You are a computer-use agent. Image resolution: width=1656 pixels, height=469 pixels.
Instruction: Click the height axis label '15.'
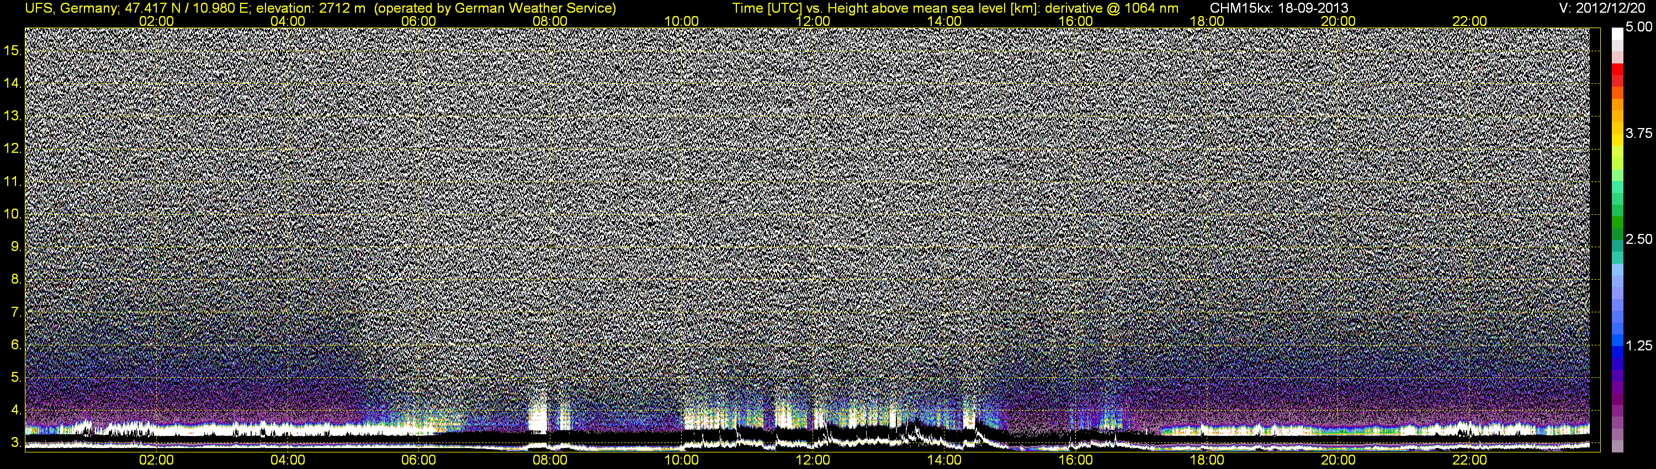click(13, 51)
